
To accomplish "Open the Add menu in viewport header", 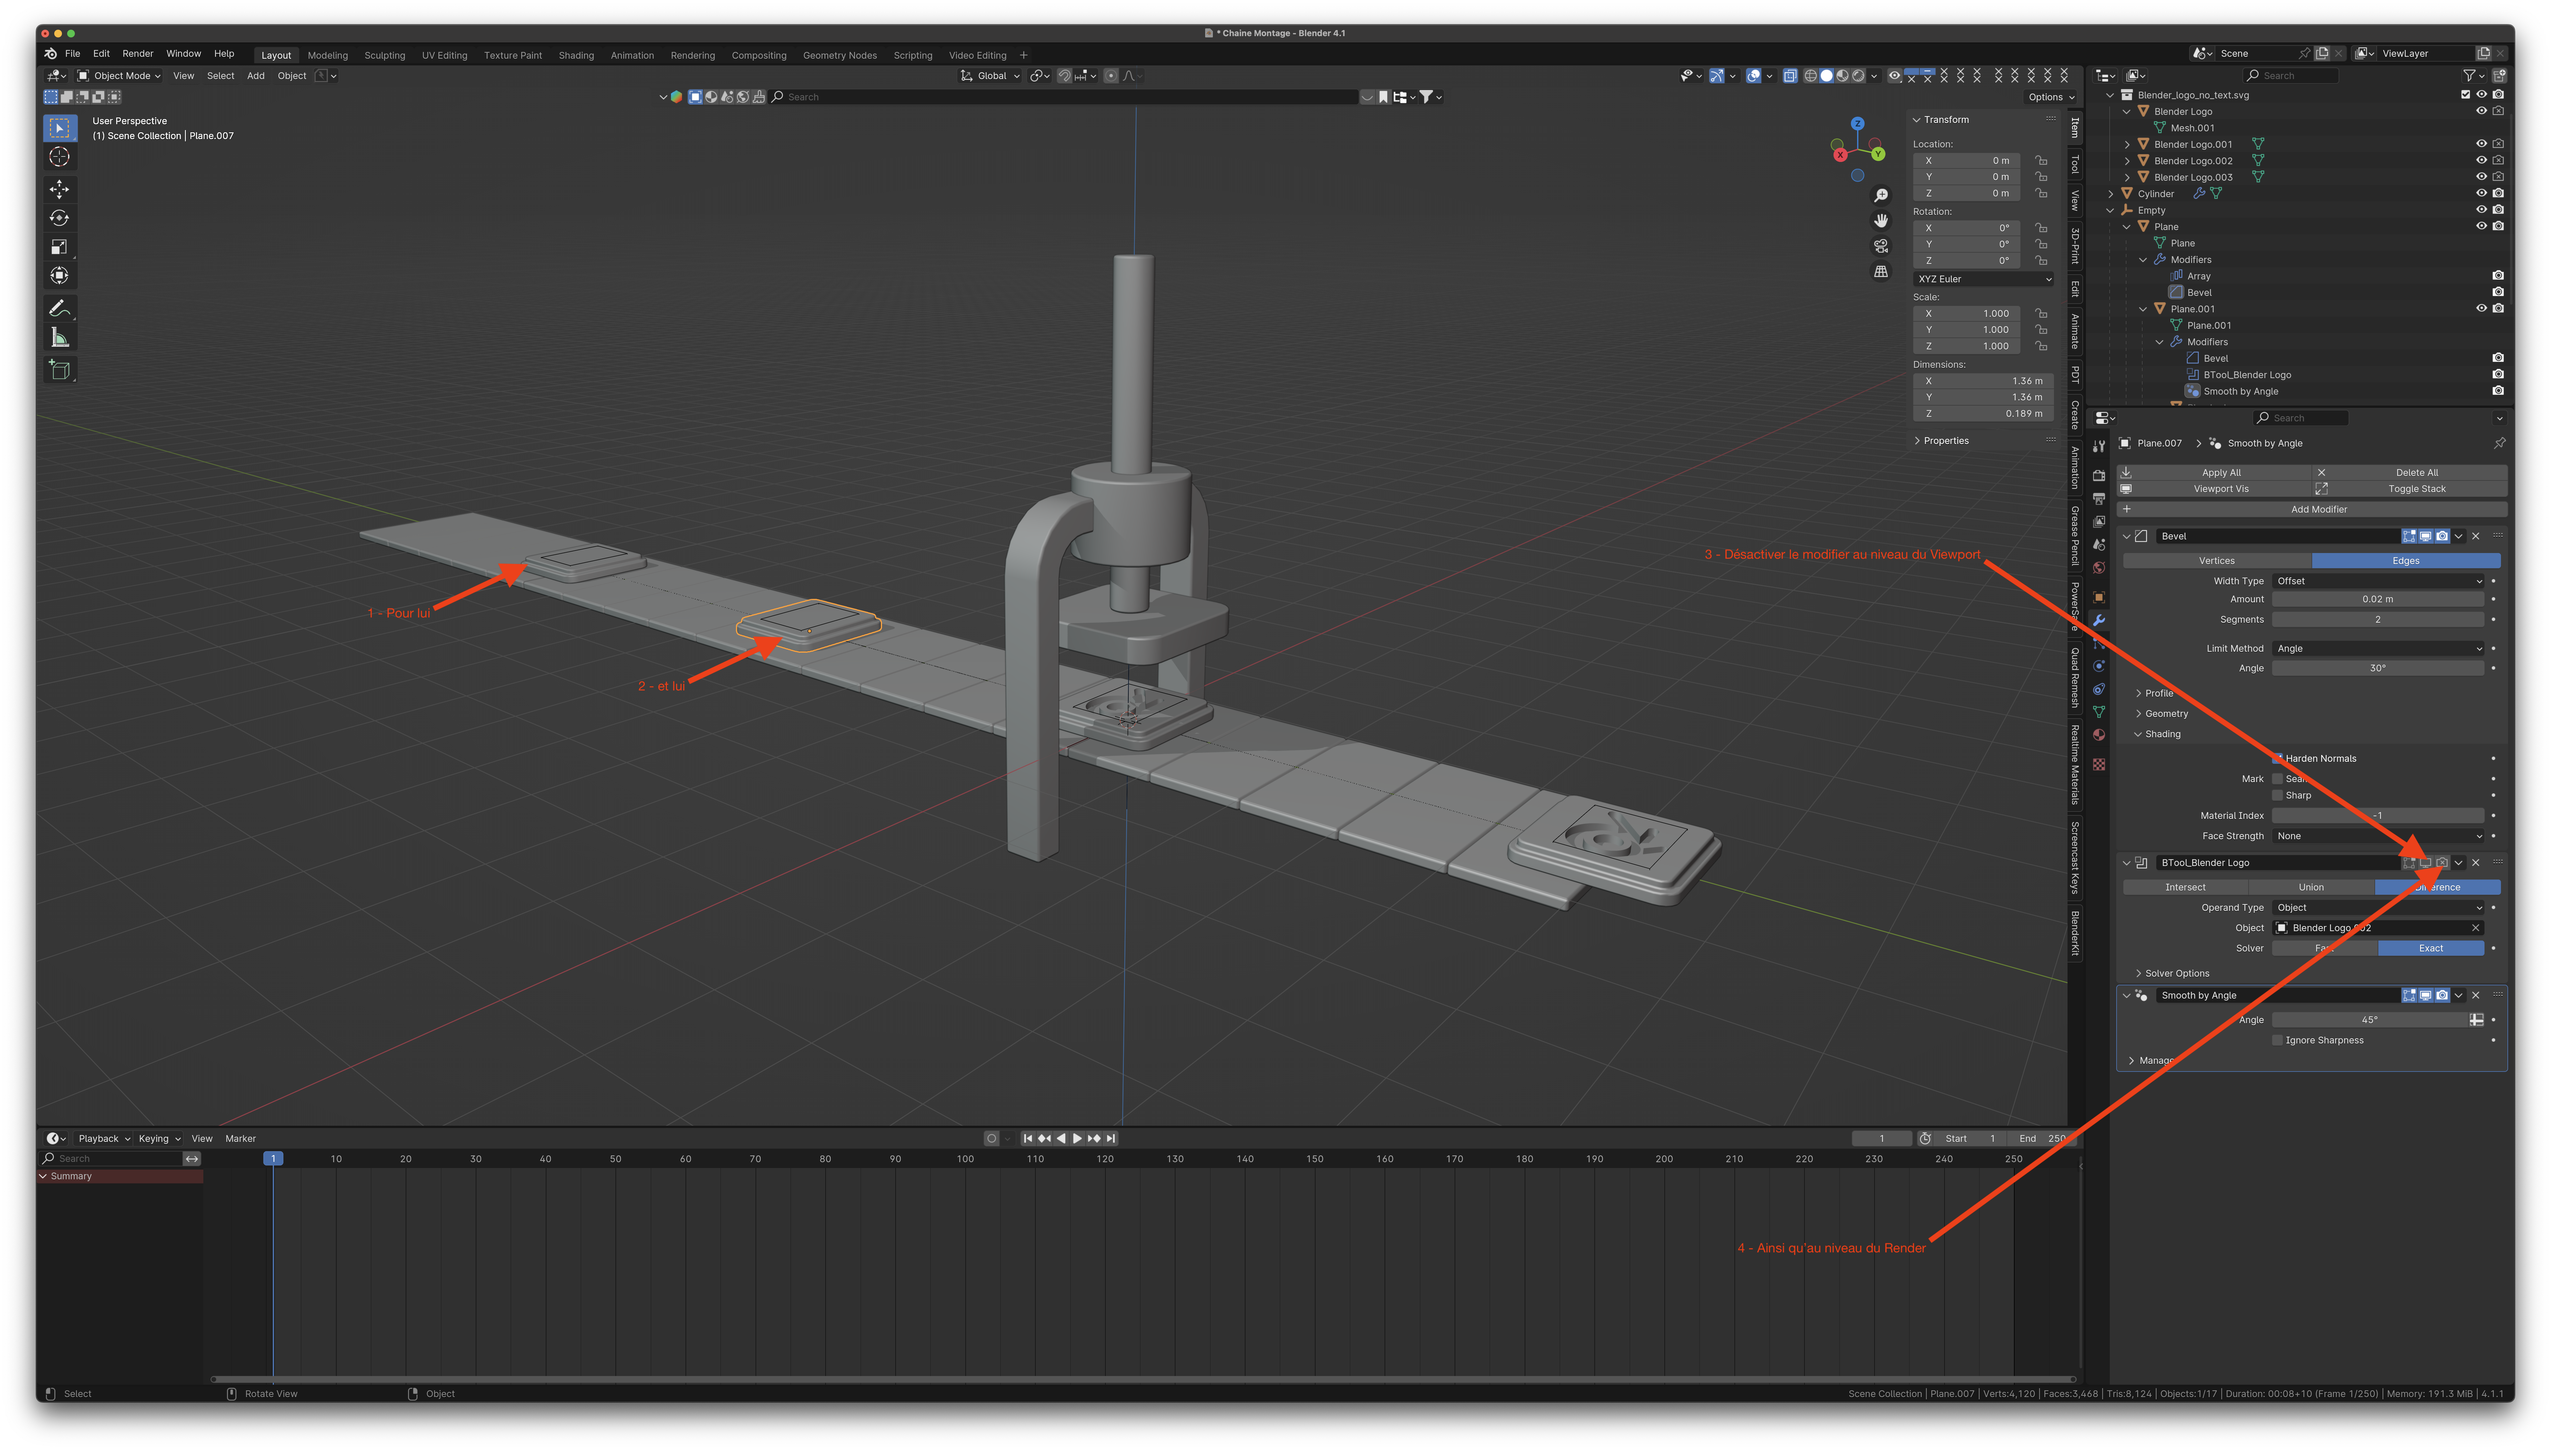I will tap(256, 76).
